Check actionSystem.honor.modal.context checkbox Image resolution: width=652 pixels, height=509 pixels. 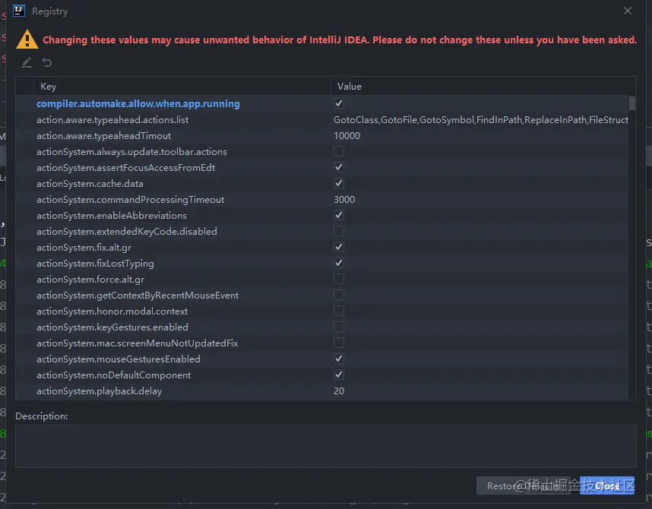[x=339, y=311]
